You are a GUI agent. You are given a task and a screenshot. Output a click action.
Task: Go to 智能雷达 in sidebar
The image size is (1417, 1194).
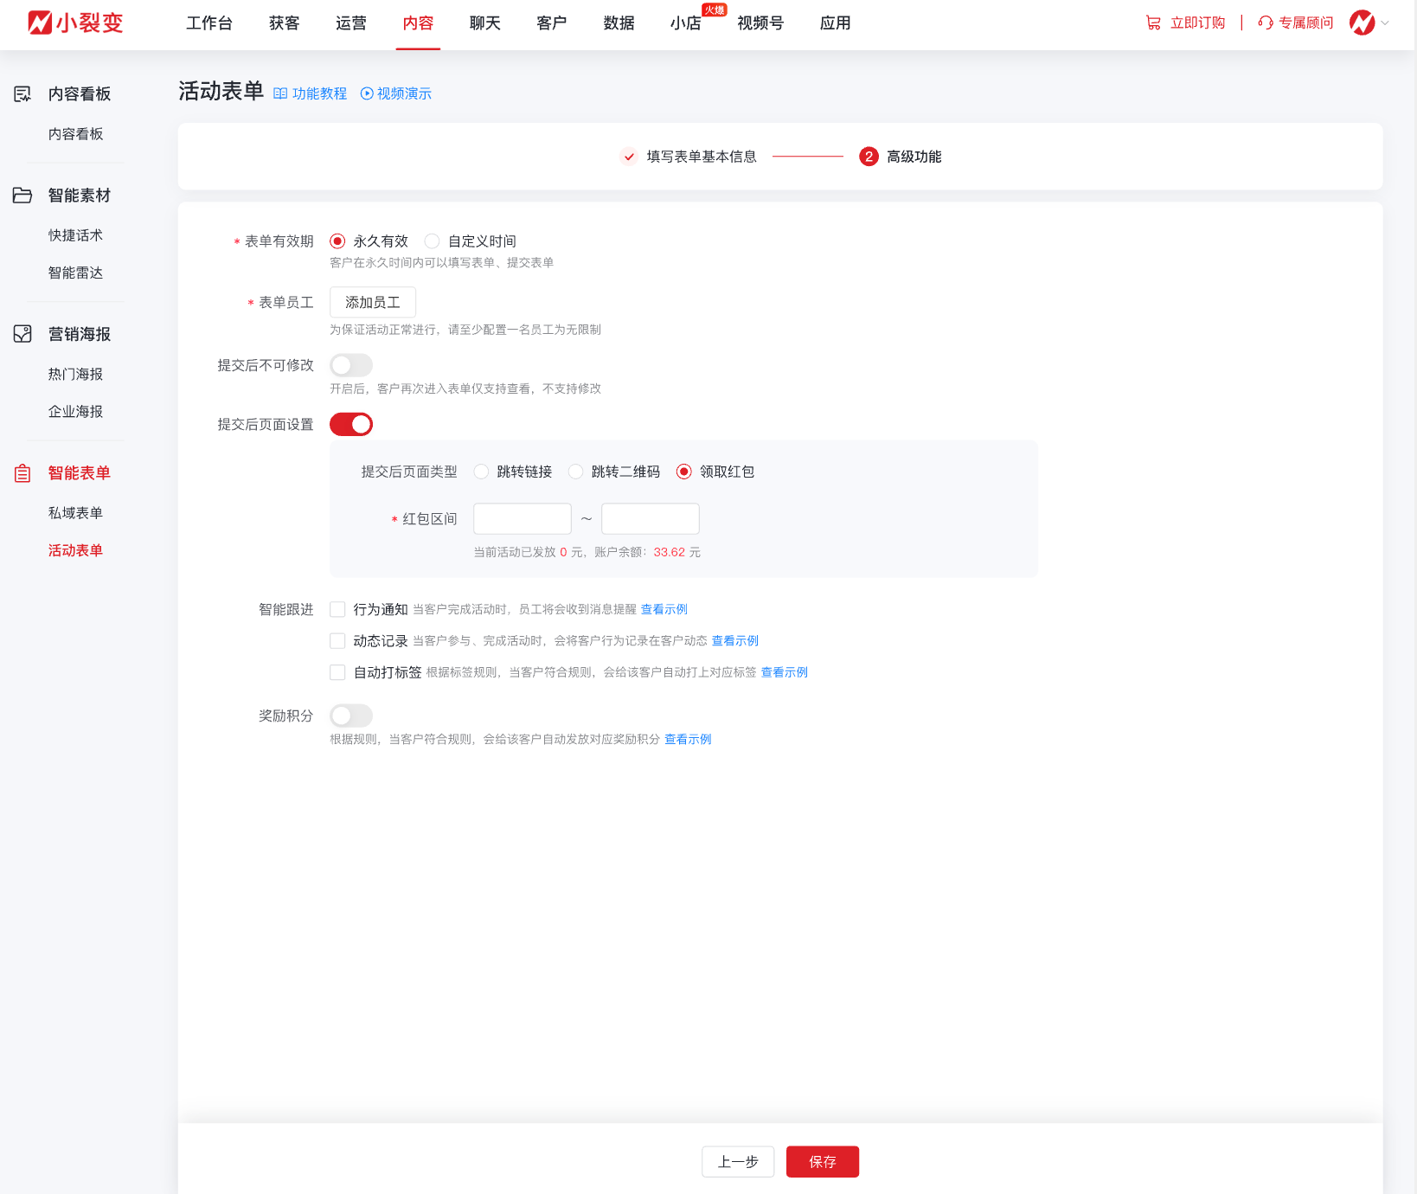(76, 273)
